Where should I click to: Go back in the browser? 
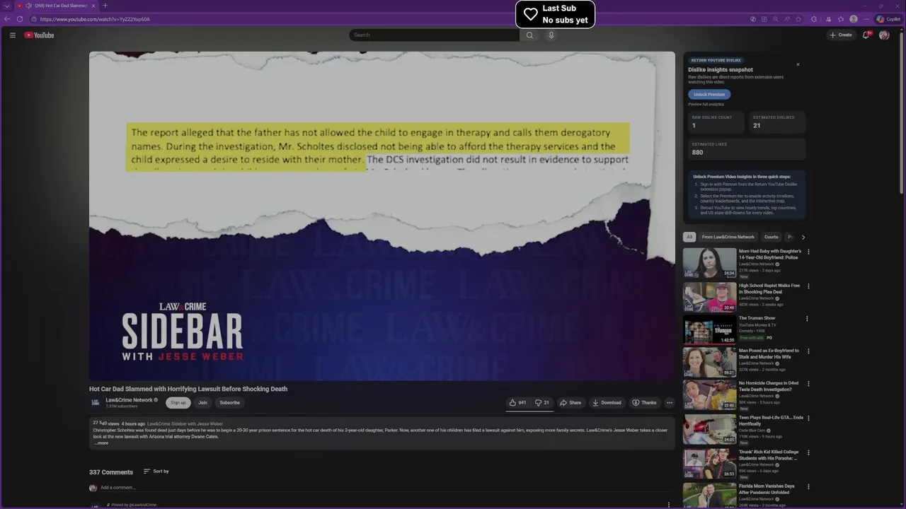pyautogui.click(x=7, y=19)
